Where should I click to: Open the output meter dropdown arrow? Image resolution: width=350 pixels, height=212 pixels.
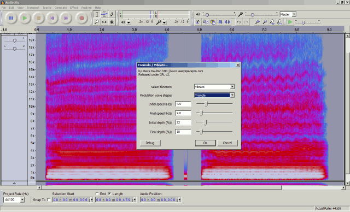click(129, 22)
